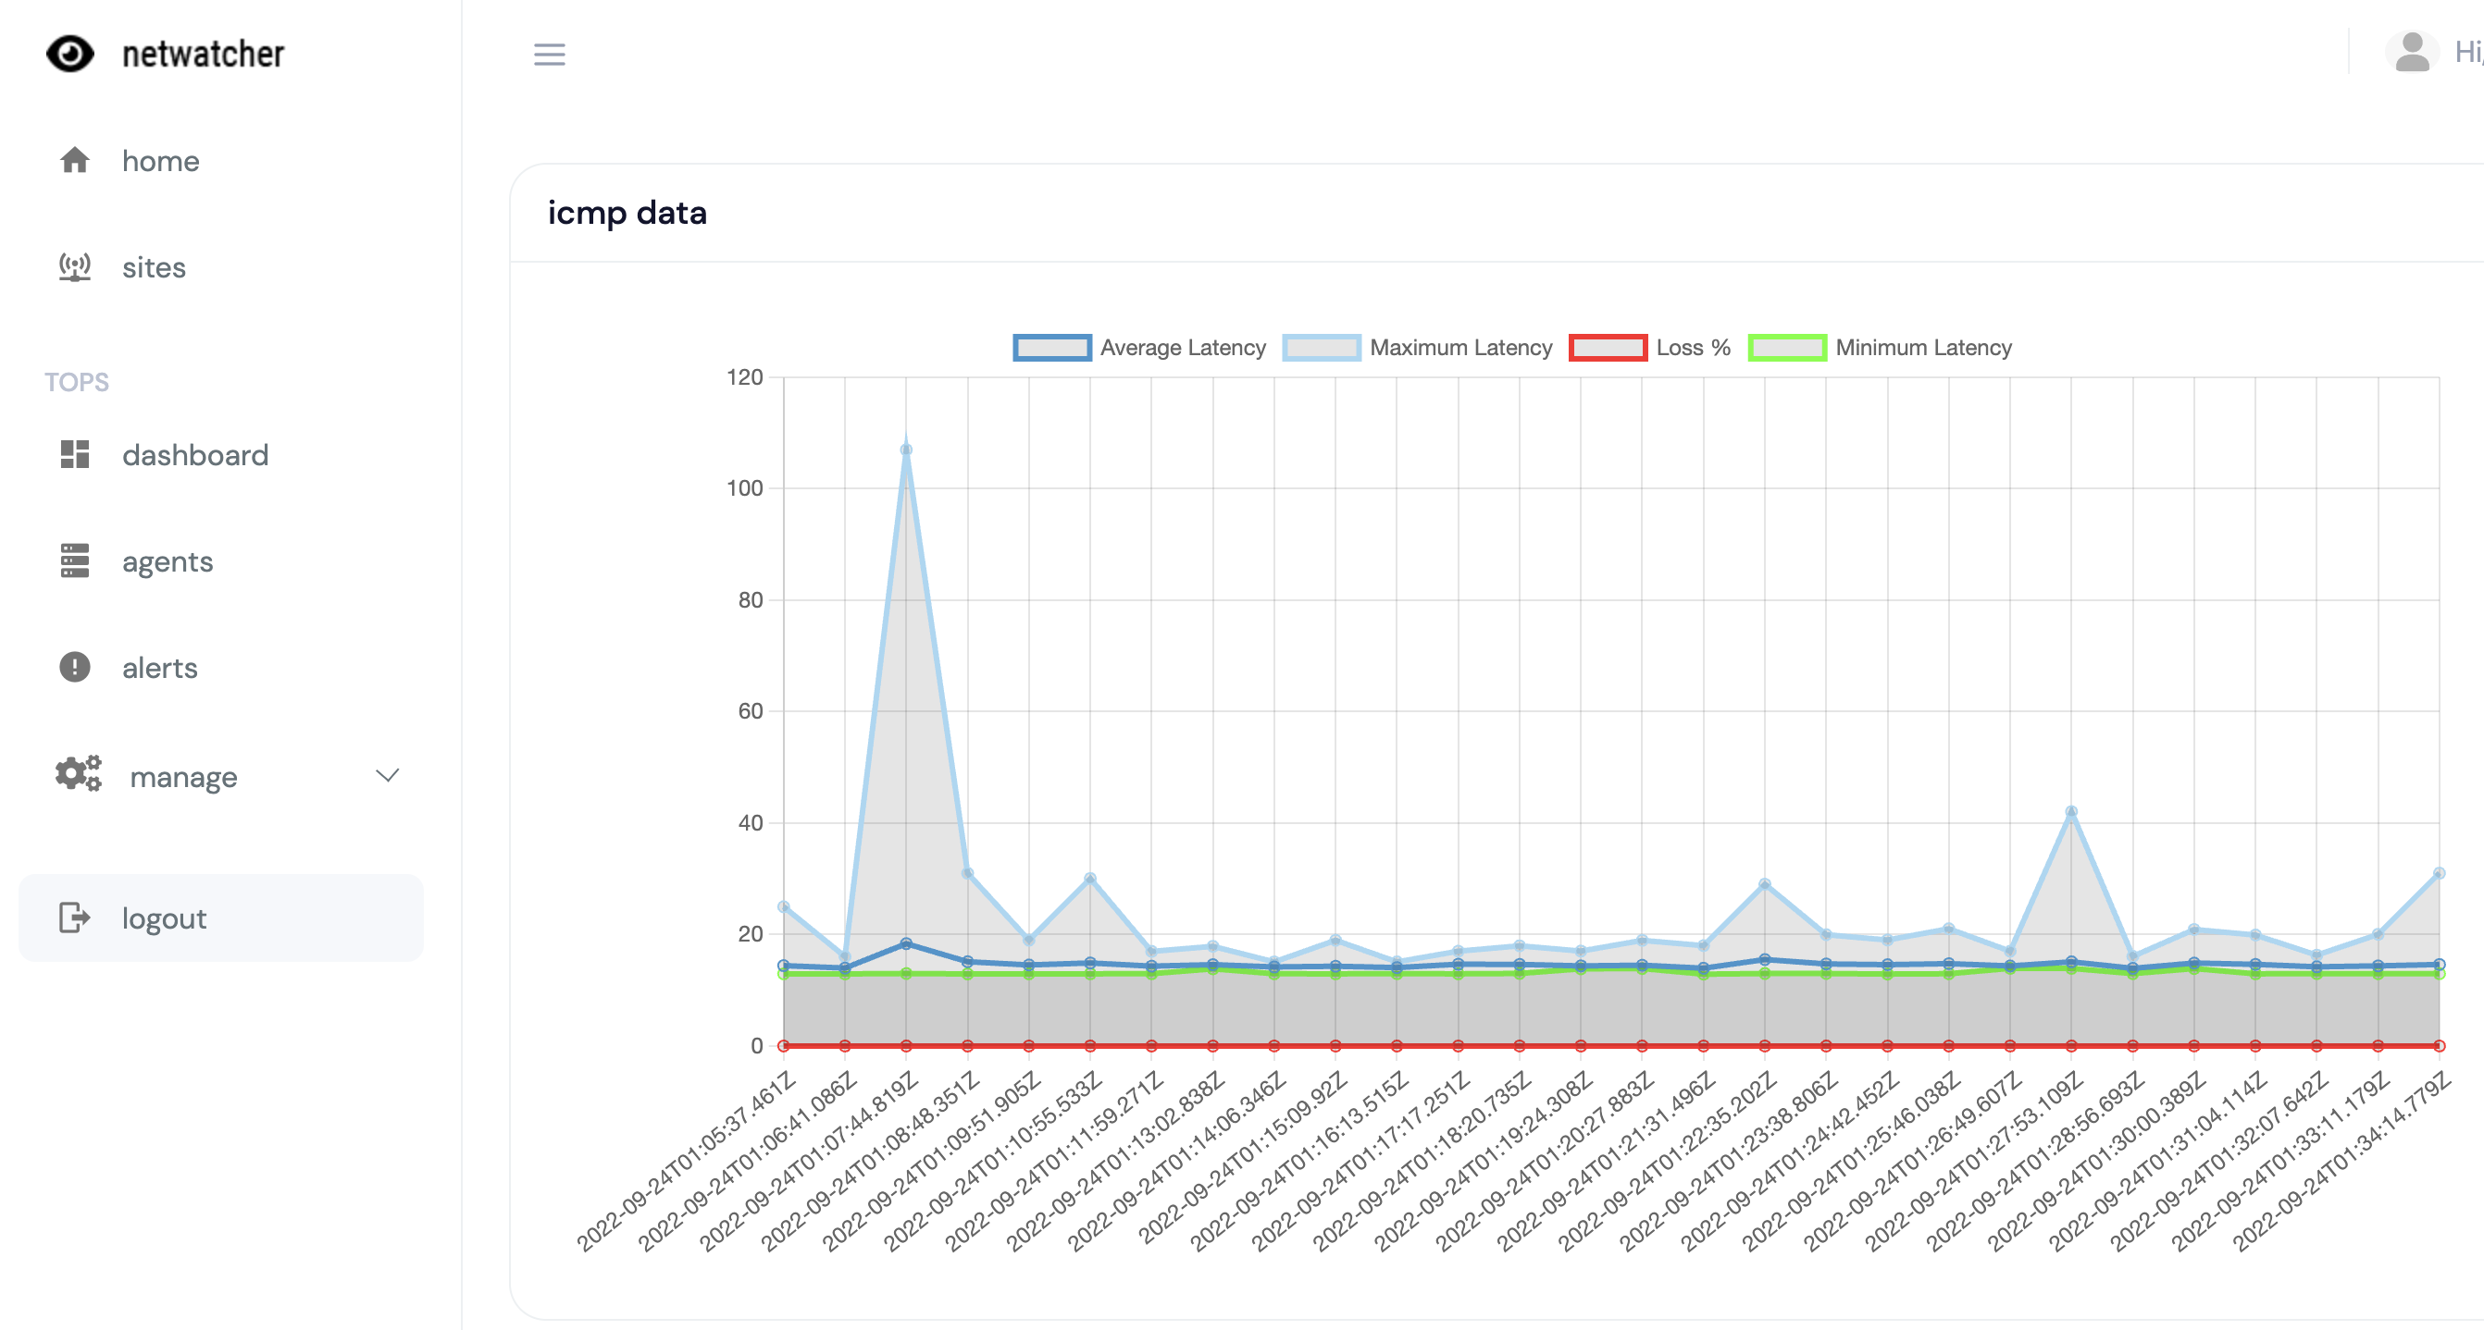The width and height of the screenshot is (2484, 1330).
Task: Click the agents server icon
Action: (x=74, y=560)
